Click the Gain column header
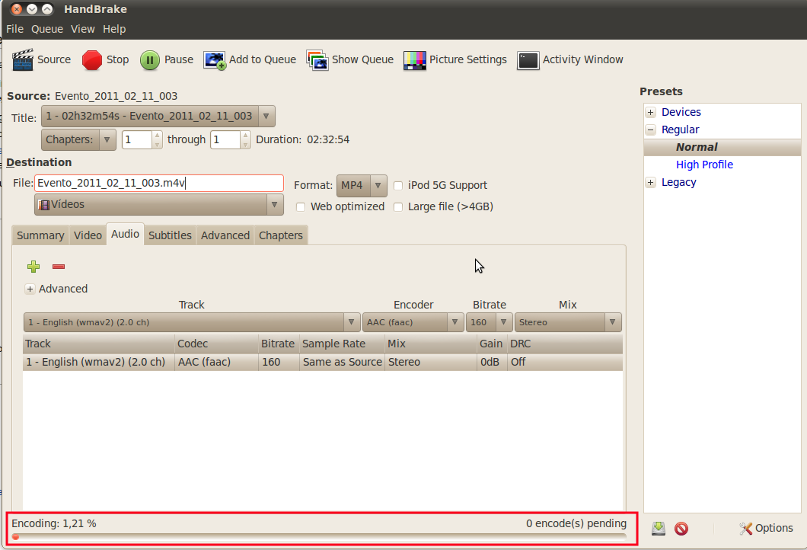The image size is (807, 550). pyautogui.click(x=492, y=344)
